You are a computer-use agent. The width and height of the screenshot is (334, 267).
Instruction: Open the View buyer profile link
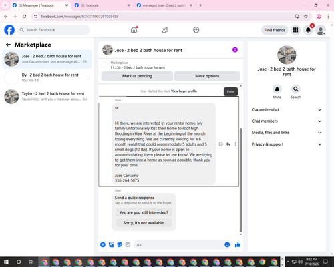click(184, 91)
